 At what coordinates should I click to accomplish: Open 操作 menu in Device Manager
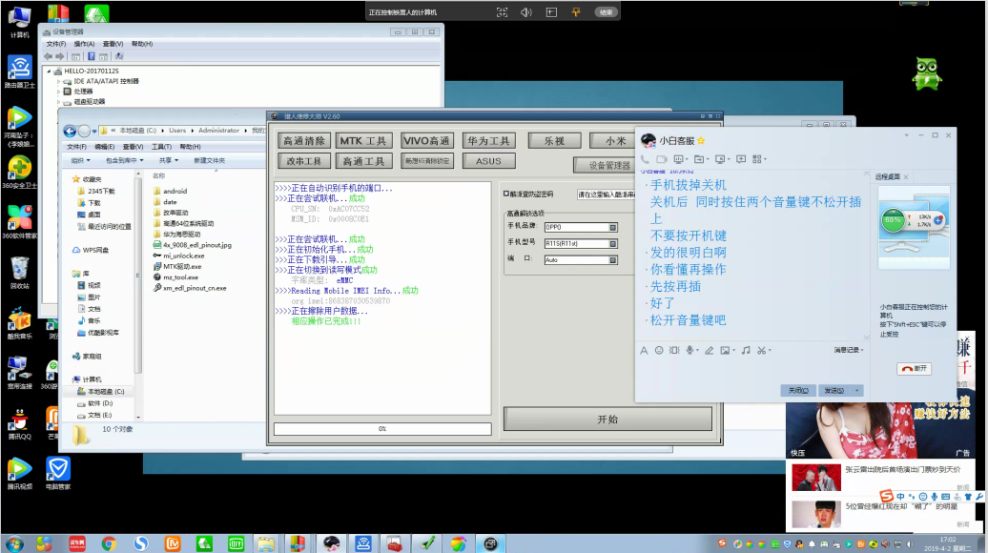pos(84,44)
